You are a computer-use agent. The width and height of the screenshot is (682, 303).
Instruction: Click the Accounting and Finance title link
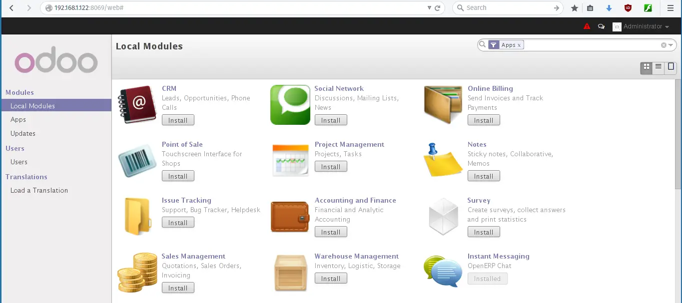coord(355,200)
